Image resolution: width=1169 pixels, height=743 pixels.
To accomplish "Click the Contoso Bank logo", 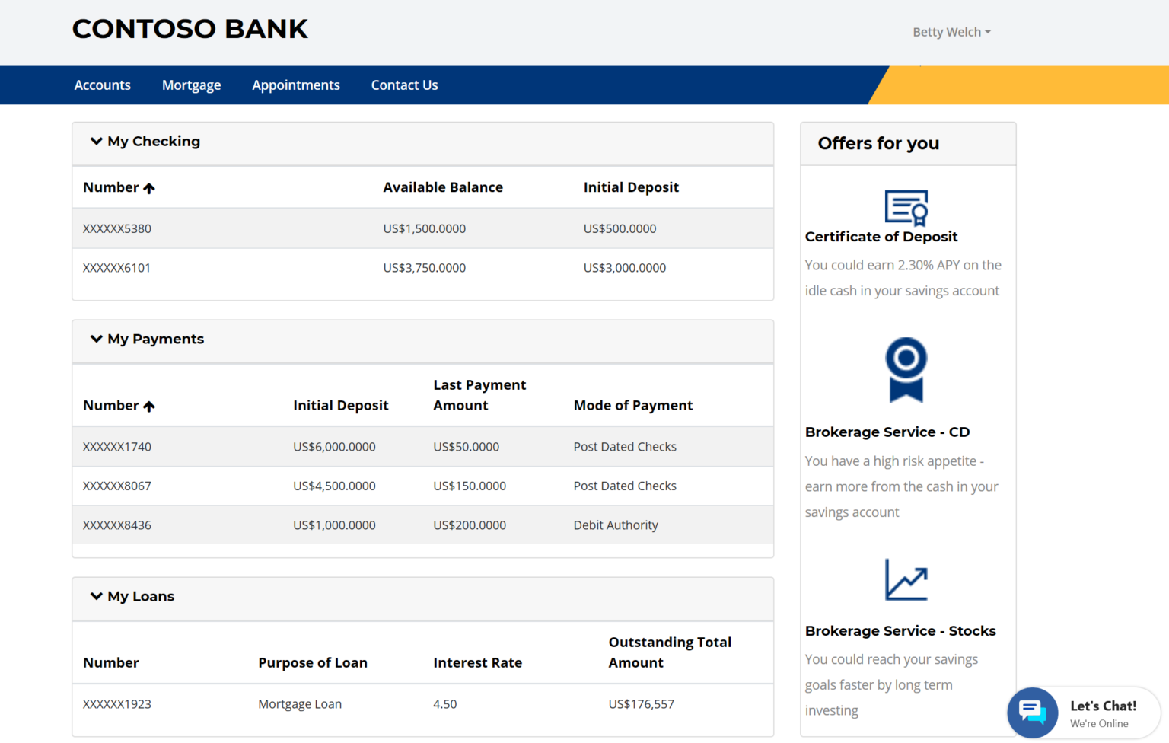I will click(190, 29).
